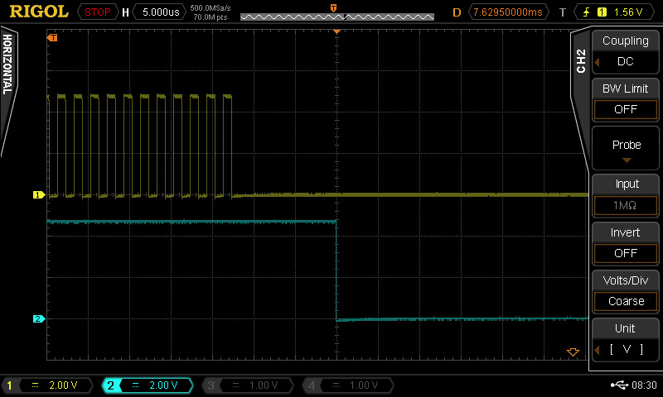The height and width of the screenshot is (397, 663).
Task: Click the orange trigger position marker at top
Action: click(x=336, y=31)
